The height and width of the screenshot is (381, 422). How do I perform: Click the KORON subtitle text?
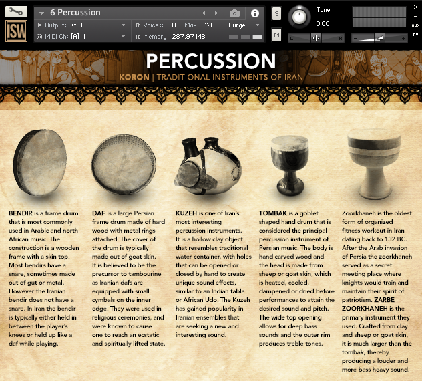click(134, 77)
